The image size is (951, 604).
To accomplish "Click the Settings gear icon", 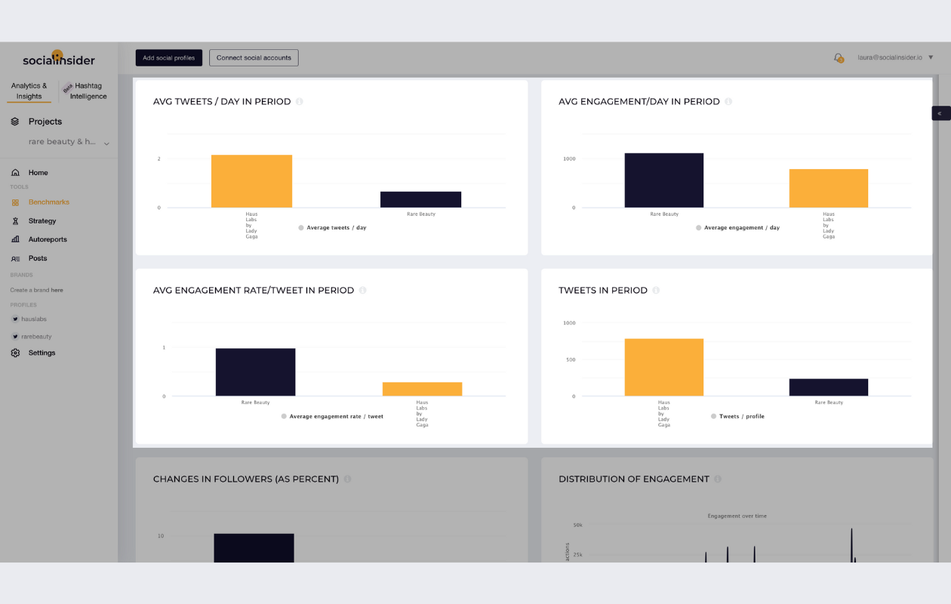I will point(15,353).
